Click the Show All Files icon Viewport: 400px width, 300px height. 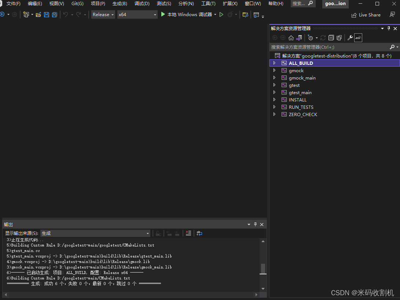click(x=339, y=38)
